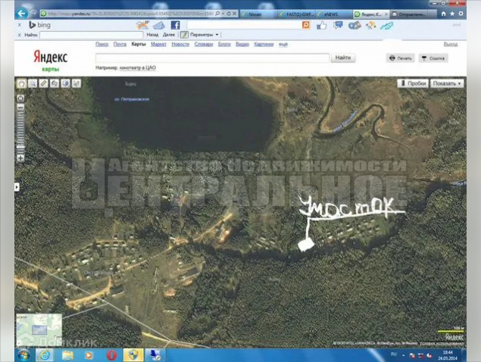Click the browser address bar
This screenshot has height=362, width=481.
click(127, 14)
